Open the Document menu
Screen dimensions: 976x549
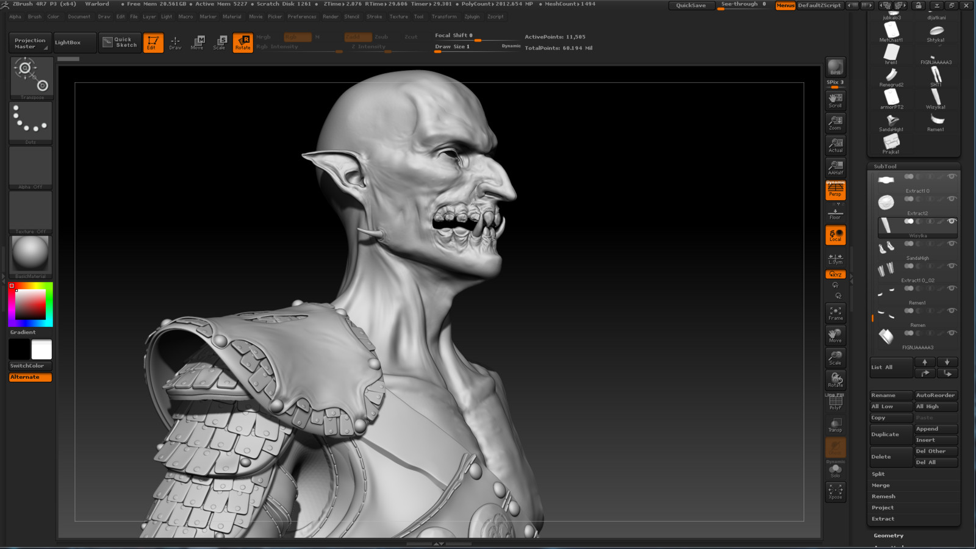79,17
